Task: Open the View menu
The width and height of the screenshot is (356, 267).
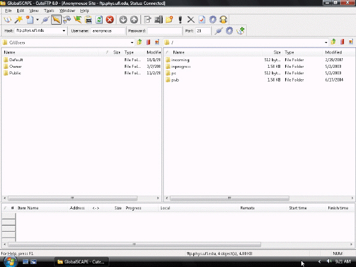Action: click(x=34, y=11)
